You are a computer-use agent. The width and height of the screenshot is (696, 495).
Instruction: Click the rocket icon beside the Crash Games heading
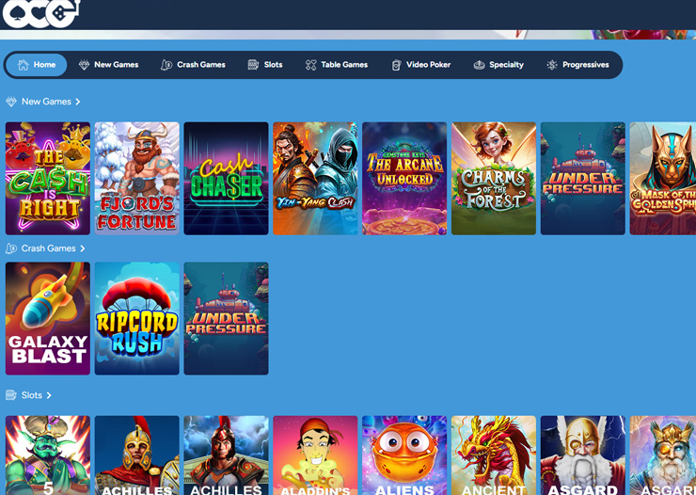(x=11, y=248)
